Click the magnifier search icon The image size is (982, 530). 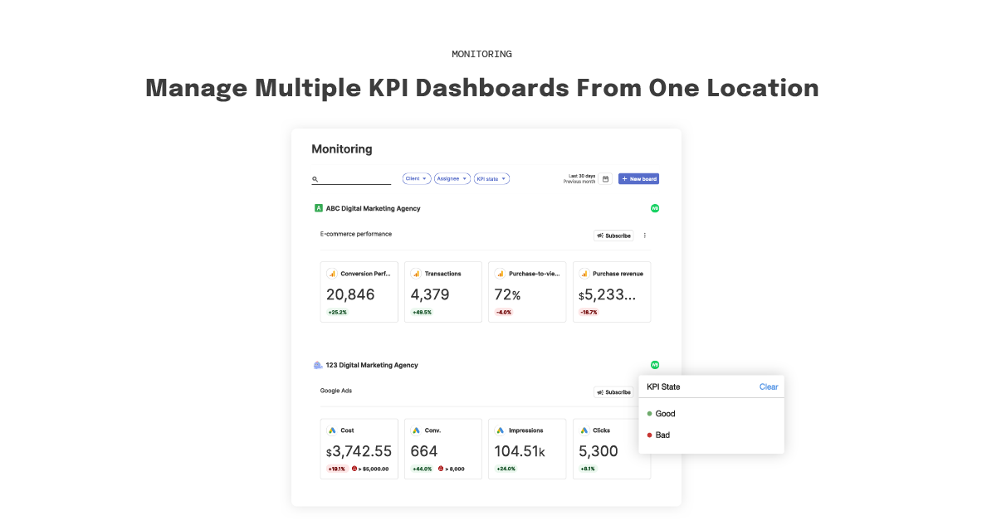click(315, 179)
